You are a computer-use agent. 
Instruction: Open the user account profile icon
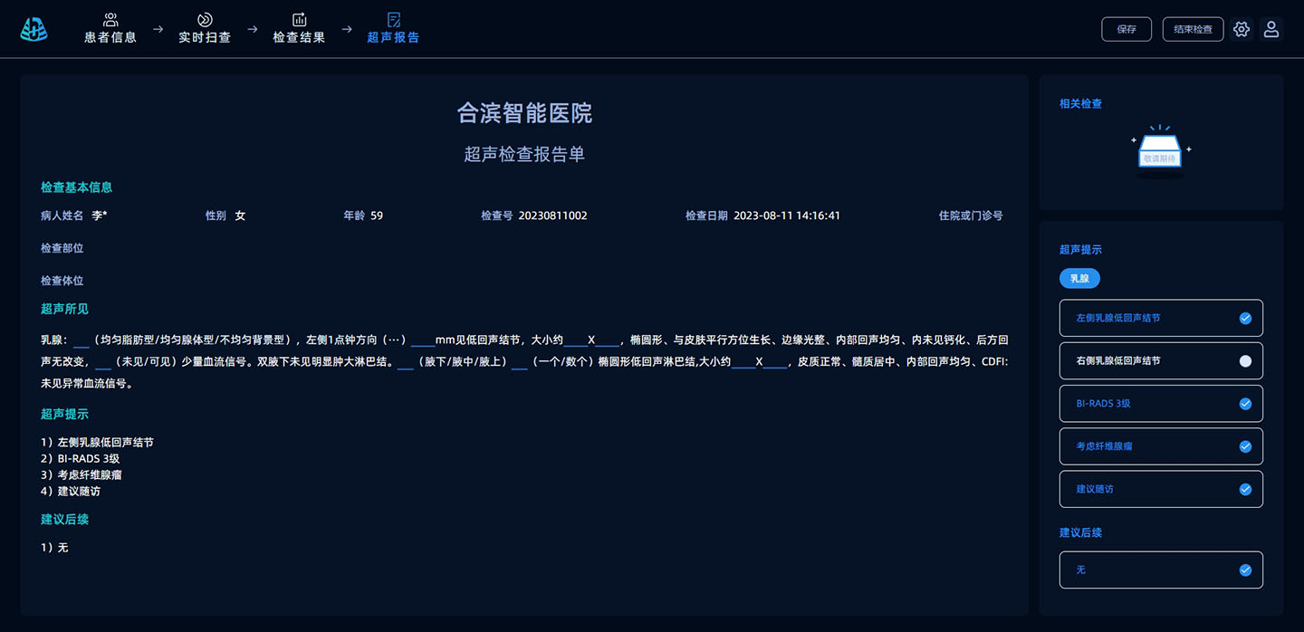click(1271, 29)
